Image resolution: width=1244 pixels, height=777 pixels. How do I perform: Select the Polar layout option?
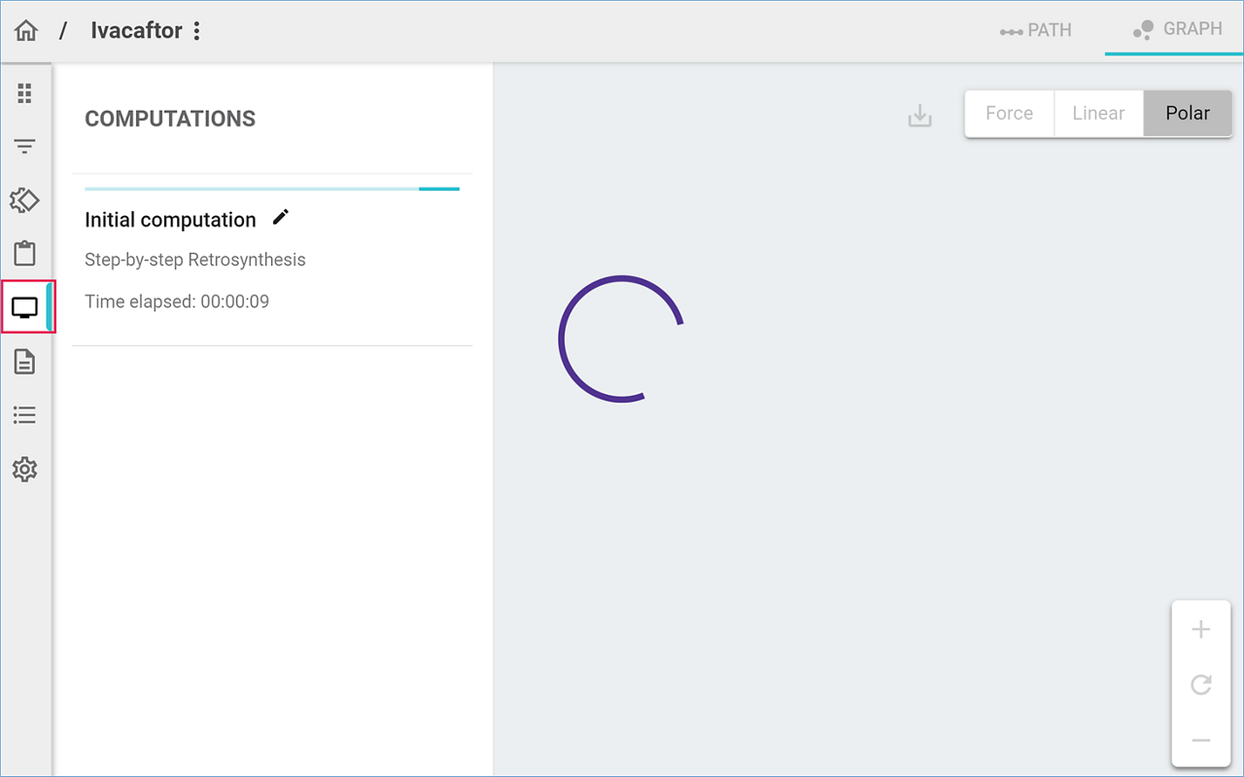click(1188, 114)
